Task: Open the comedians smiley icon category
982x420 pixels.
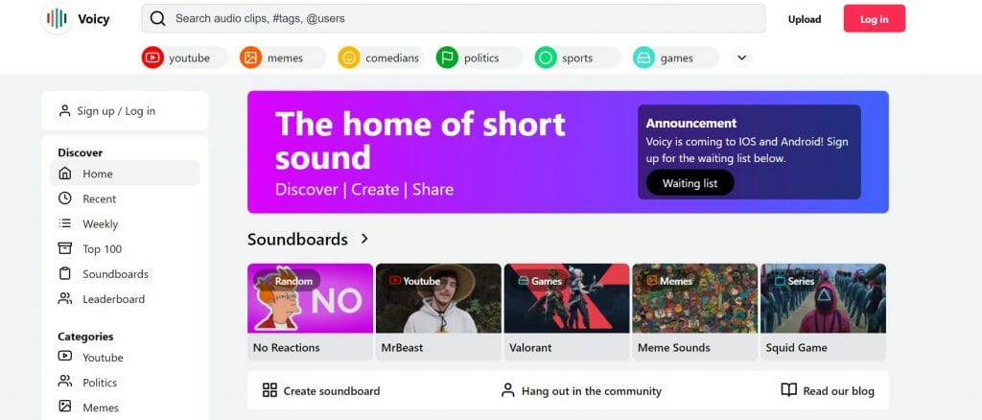Action: (x=349, y=58)
